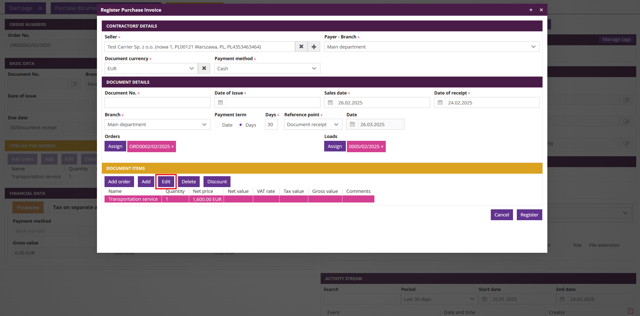Open Date of issue calendar icon
Viewport: 640px width, 316px height.
coord(220,103)
